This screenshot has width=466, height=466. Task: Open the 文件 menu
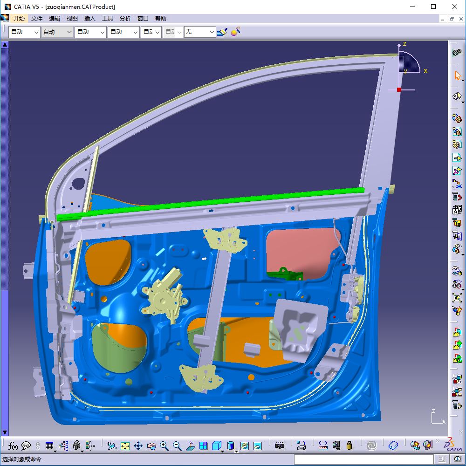(36, 19)
